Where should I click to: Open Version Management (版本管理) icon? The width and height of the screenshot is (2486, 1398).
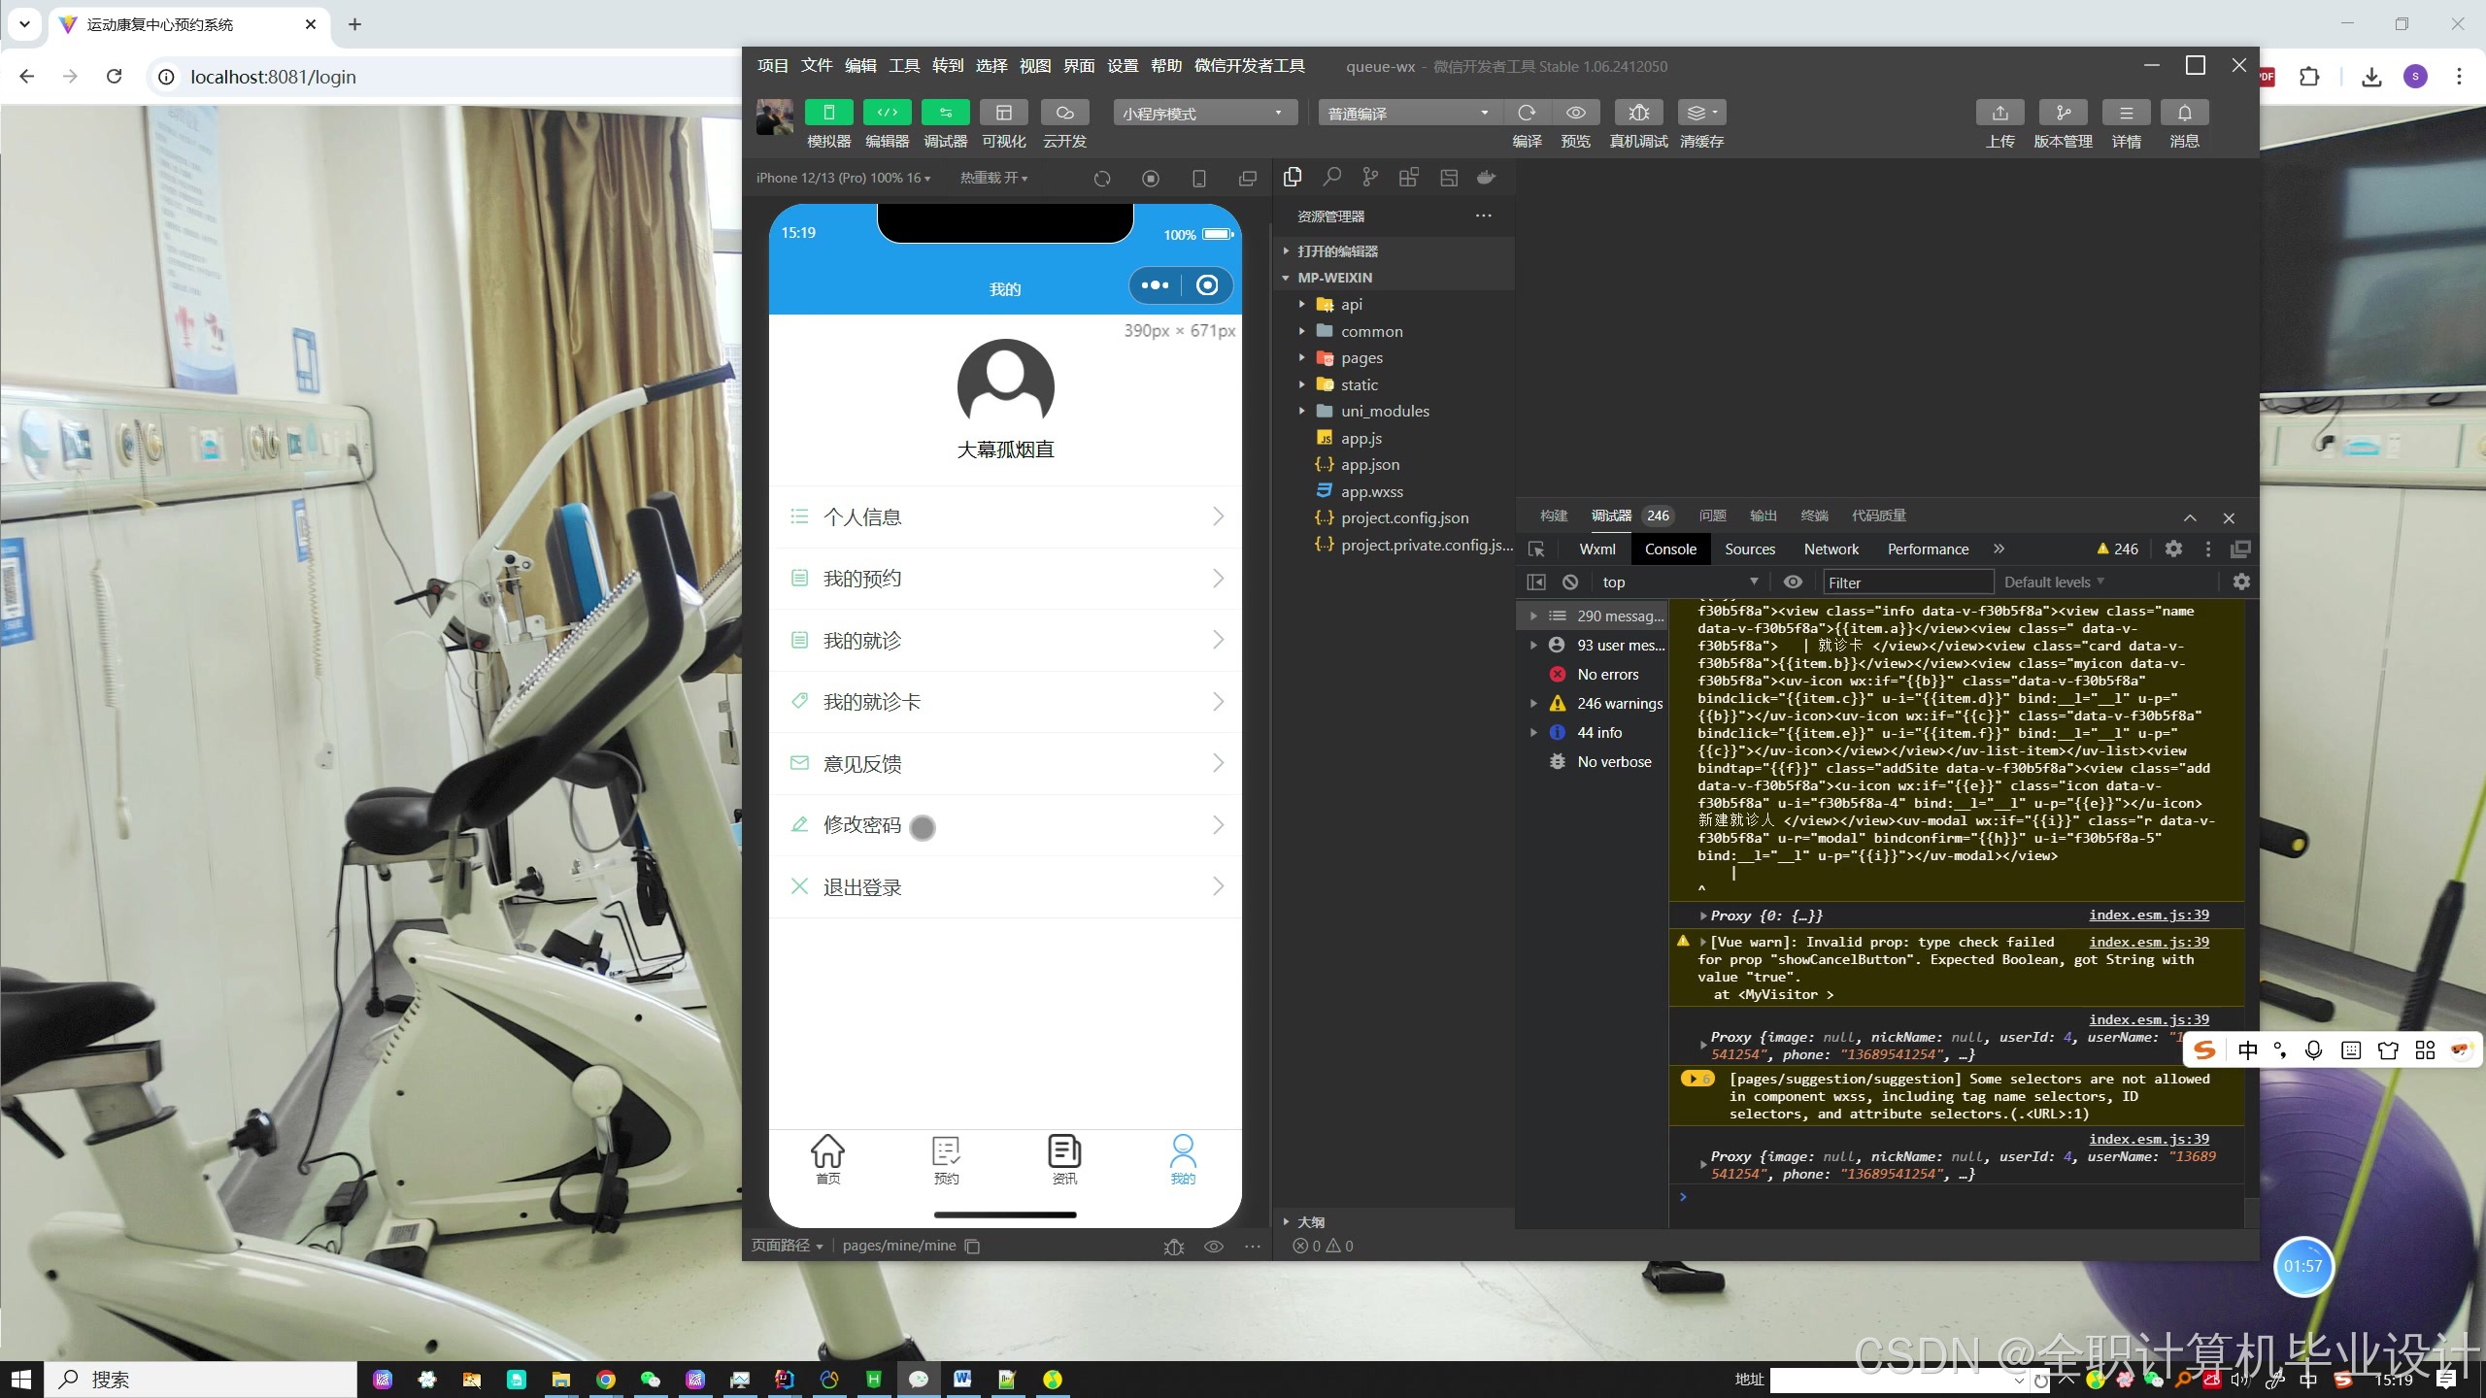click(x=2063, y=113)
